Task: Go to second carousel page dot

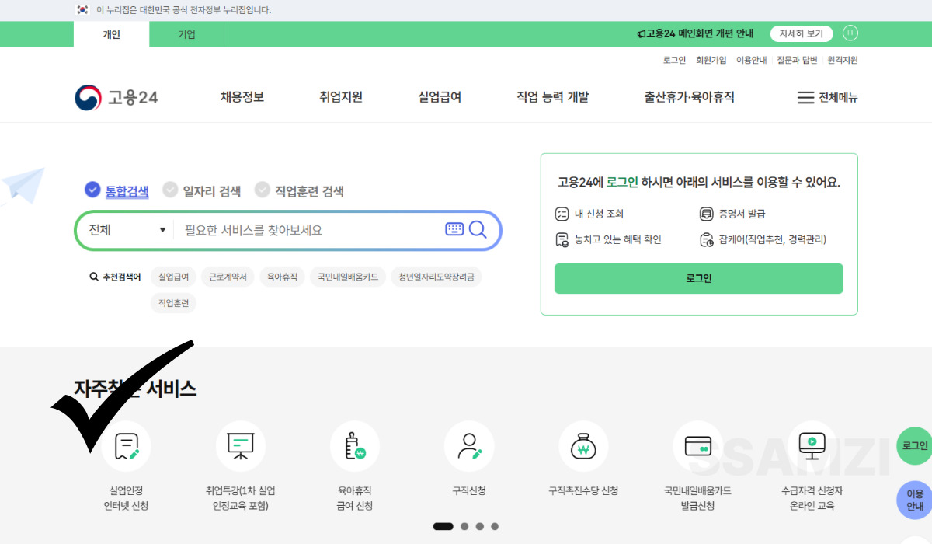Action: pos(464,526)
